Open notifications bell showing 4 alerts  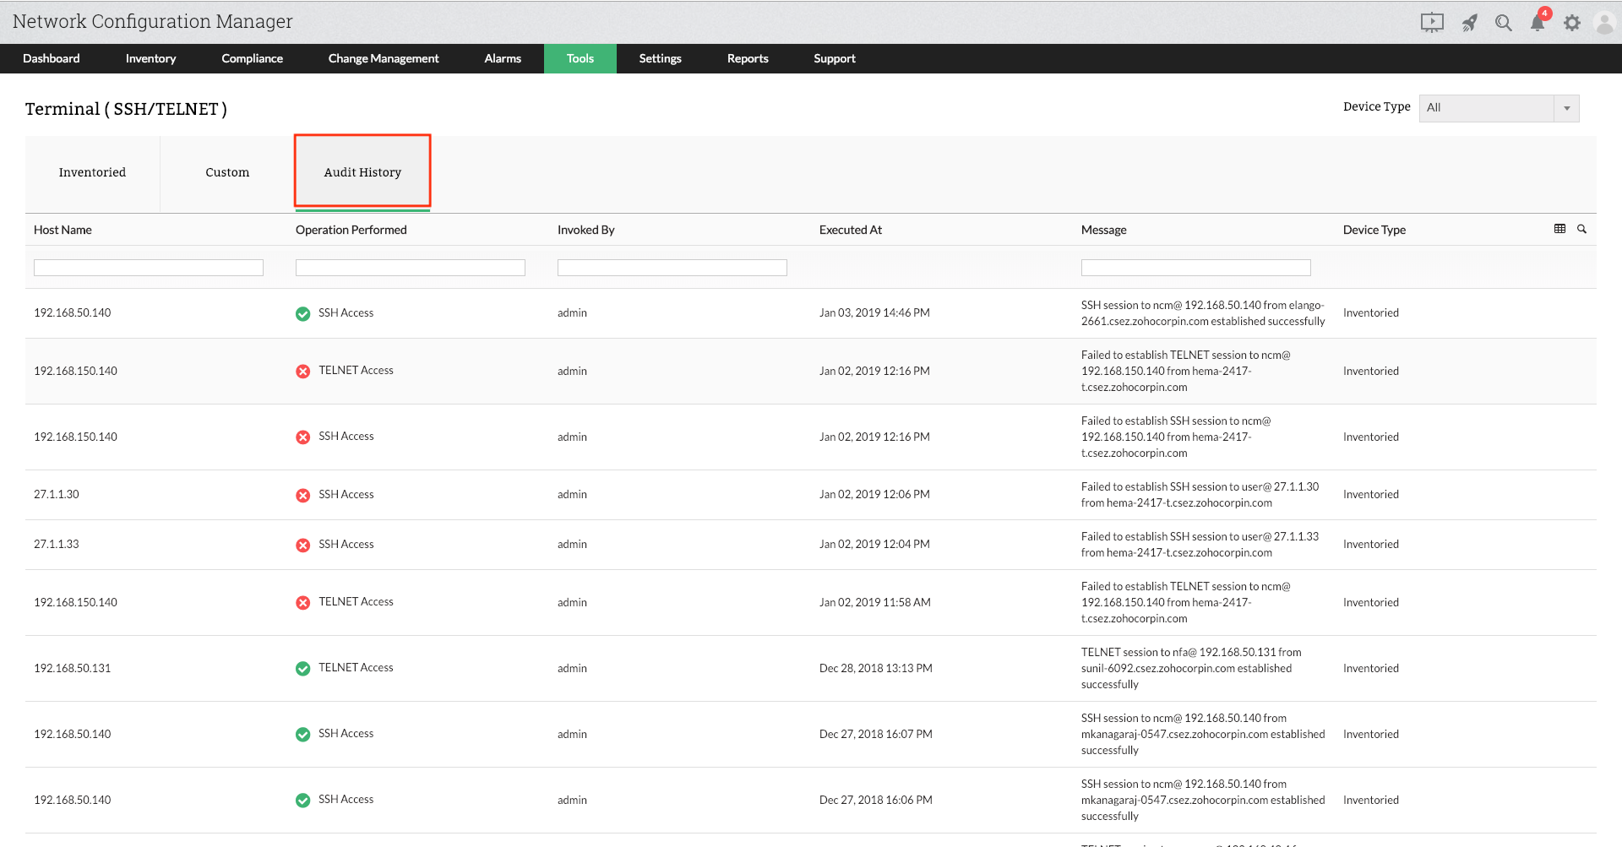click(x=1538, y=22)
